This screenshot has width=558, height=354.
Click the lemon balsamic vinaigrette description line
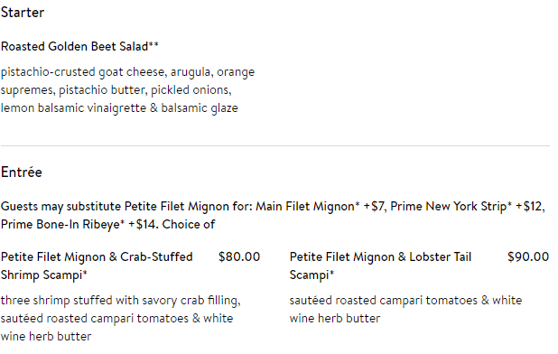tap(119, 108)
